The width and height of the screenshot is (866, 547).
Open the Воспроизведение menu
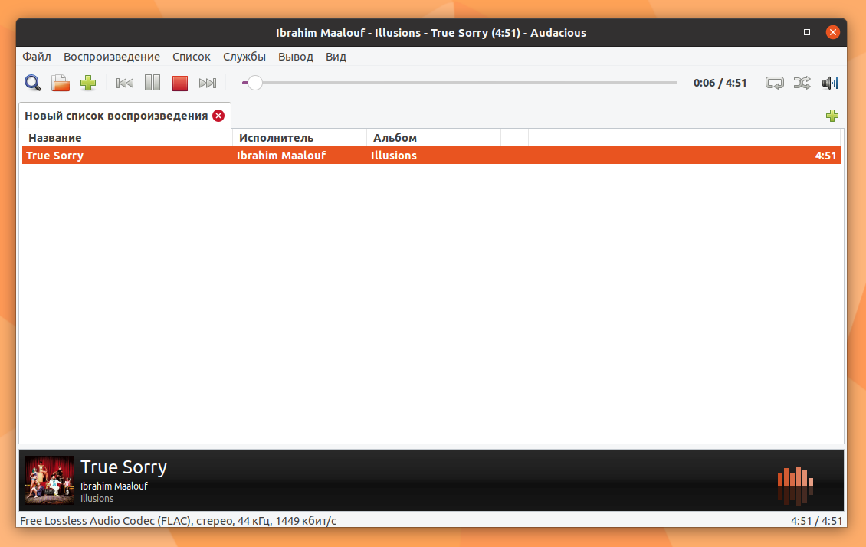pyautogui.click(x=112, y=56)
